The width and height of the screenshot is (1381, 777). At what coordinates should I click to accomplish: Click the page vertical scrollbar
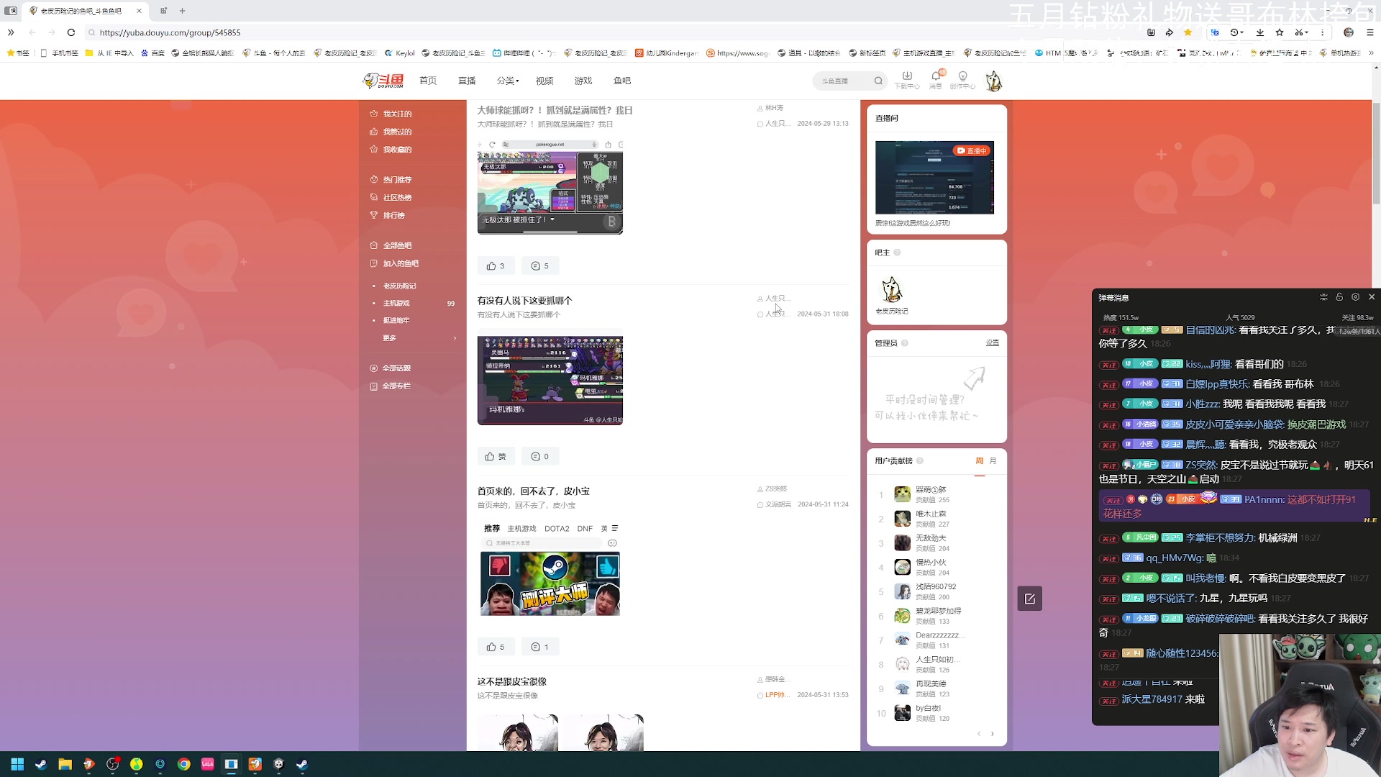click(x=1376, y=155)
